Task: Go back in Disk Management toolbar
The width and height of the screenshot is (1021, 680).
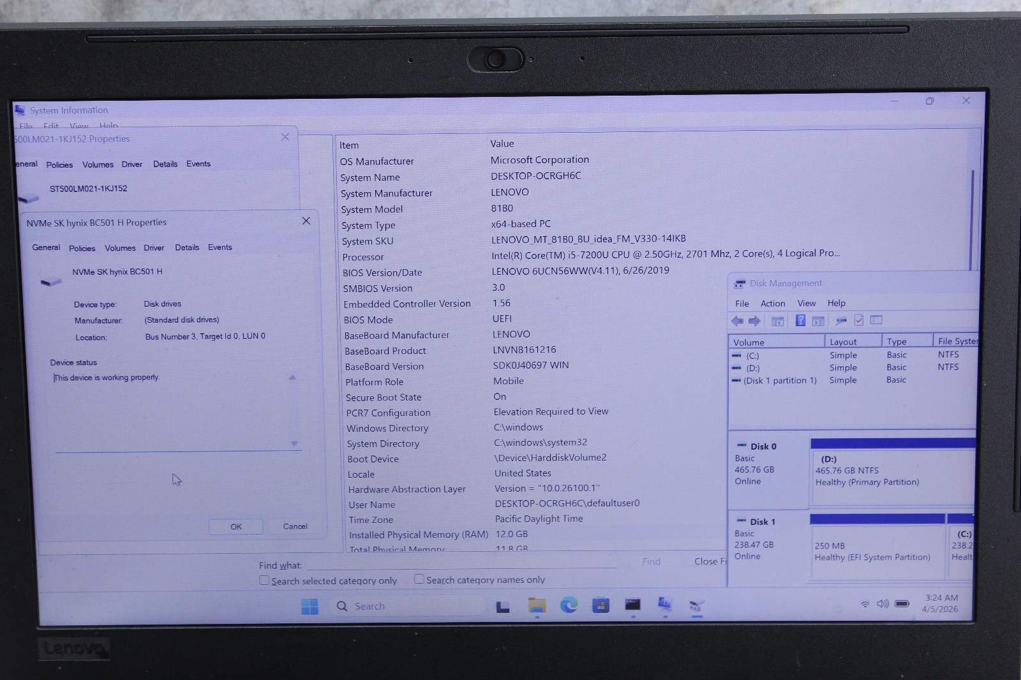Action: tap(738, 321)
